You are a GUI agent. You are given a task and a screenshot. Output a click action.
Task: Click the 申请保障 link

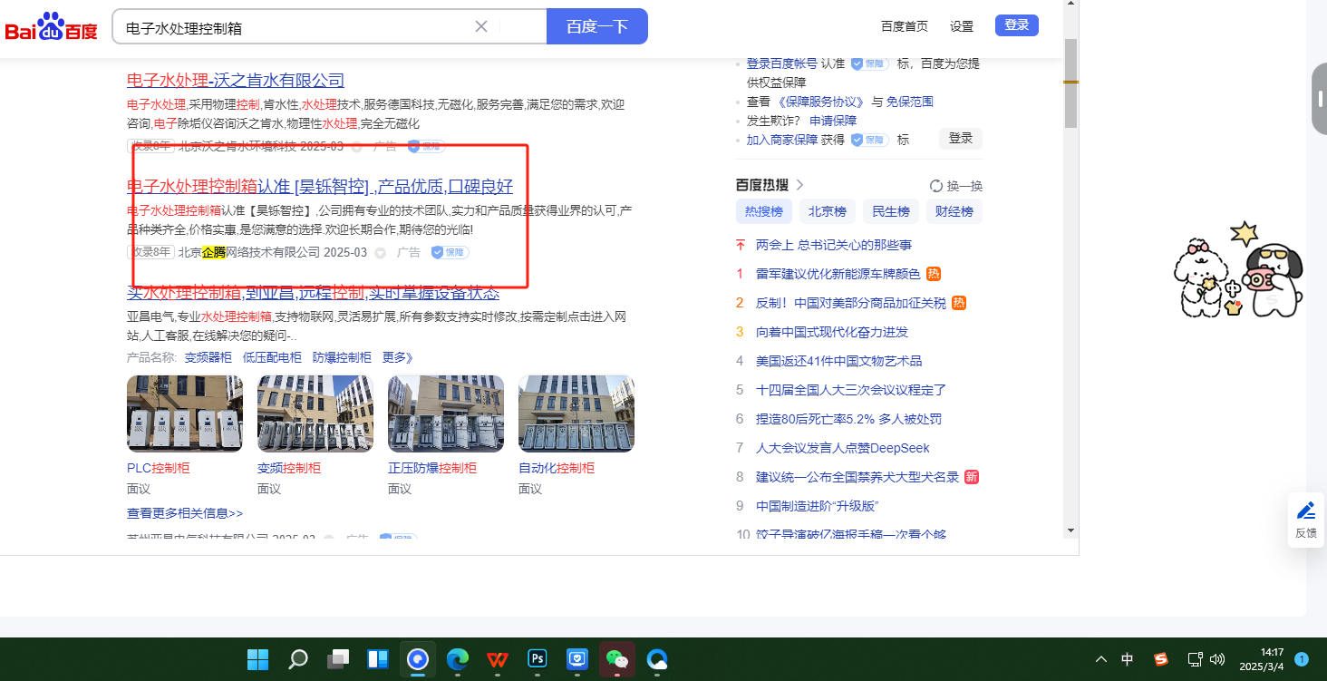833,121
